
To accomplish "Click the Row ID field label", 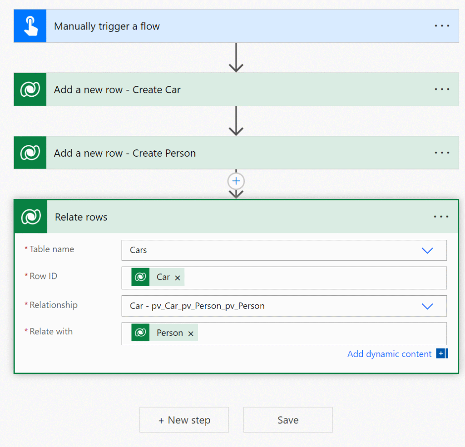I will 43,276.
